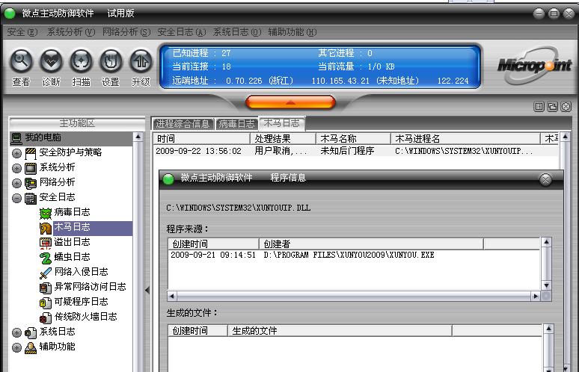Viewport: 579px width, 372px height.
Task: Click the 创建者 column header
Action: click(372, 244)
